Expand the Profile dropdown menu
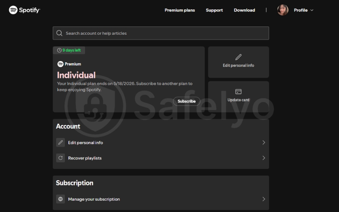The image size is (339, 212). pos(303,10)
